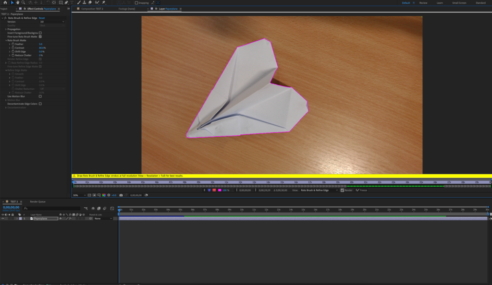Select the Roto Brush tool
Image resolution: width=492 pixels, height=285 pixels.
(x=97, y=2)
